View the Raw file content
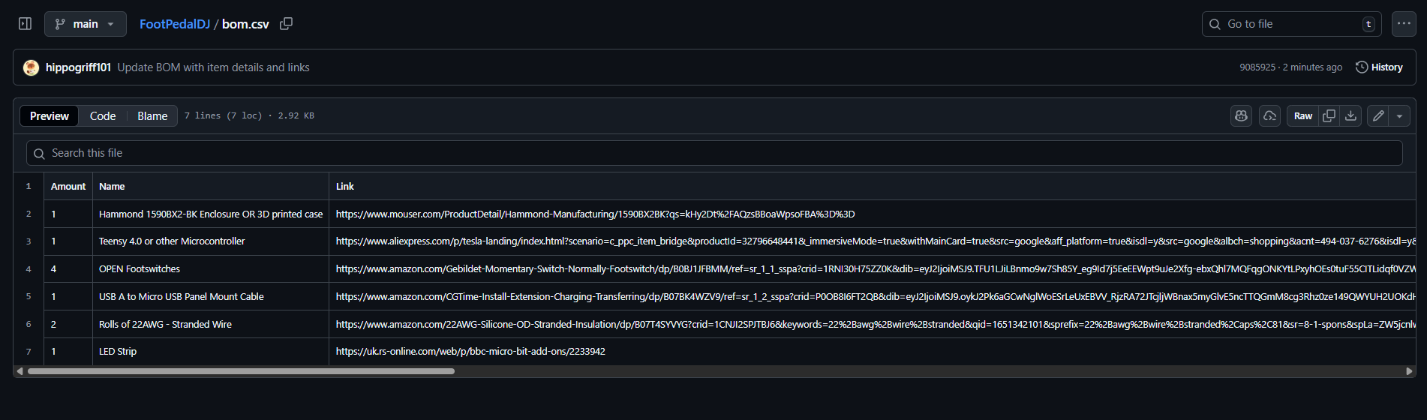Viewport: 1427px width, 420px height. point(1302,116)
